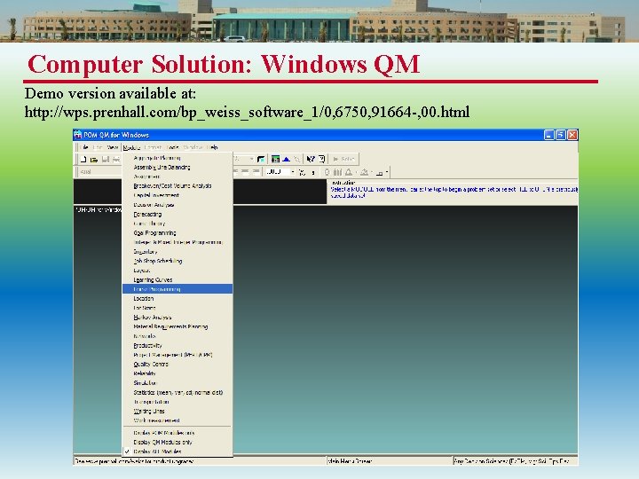Select Assignment module
Image resolution: width=639 pixels, height=479 pixels.
(177, 177)
